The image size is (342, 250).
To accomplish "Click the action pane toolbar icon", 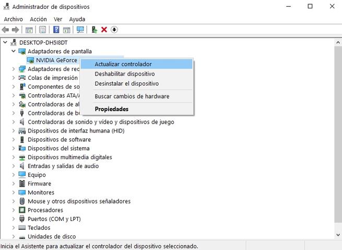I will coord(66,30).
